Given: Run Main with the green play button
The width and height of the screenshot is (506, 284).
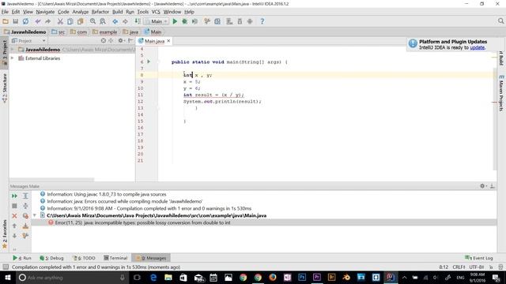Looking at the screenshot, I should click(x=175, y=21).
